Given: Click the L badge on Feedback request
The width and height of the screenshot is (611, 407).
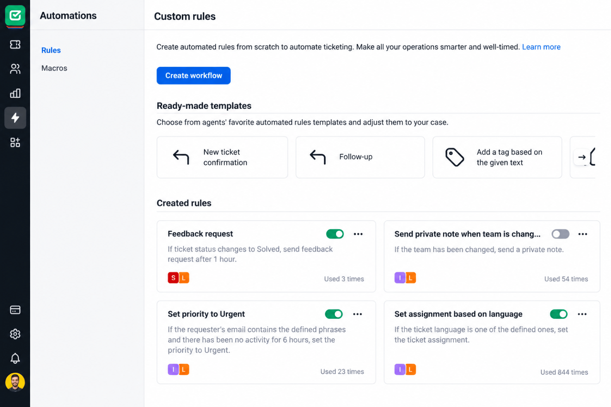Looking at the screenshot, I should [x=184, y=278].
